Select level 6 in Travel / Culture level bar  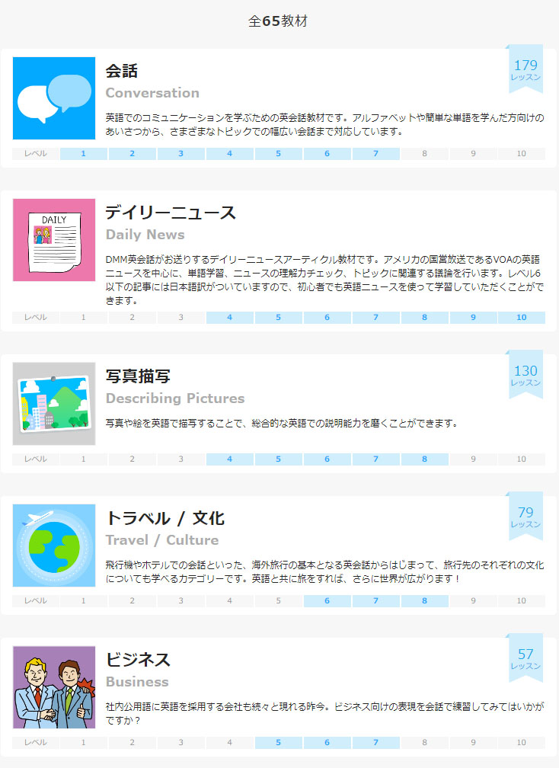(327, 600)
